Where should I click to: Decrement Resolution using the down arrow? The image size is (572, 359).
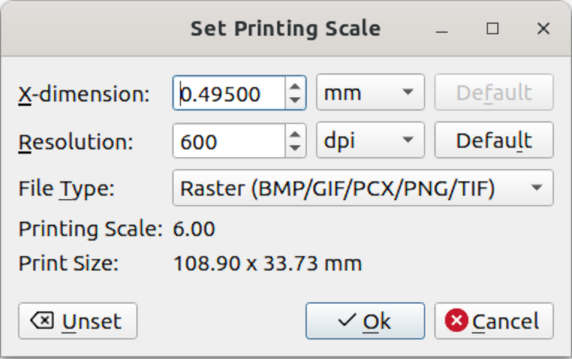coord(295,148)
